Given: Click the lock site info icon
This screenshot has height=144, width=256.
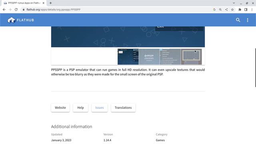Looking at the screenshot, I should click(x=24, y=10).
